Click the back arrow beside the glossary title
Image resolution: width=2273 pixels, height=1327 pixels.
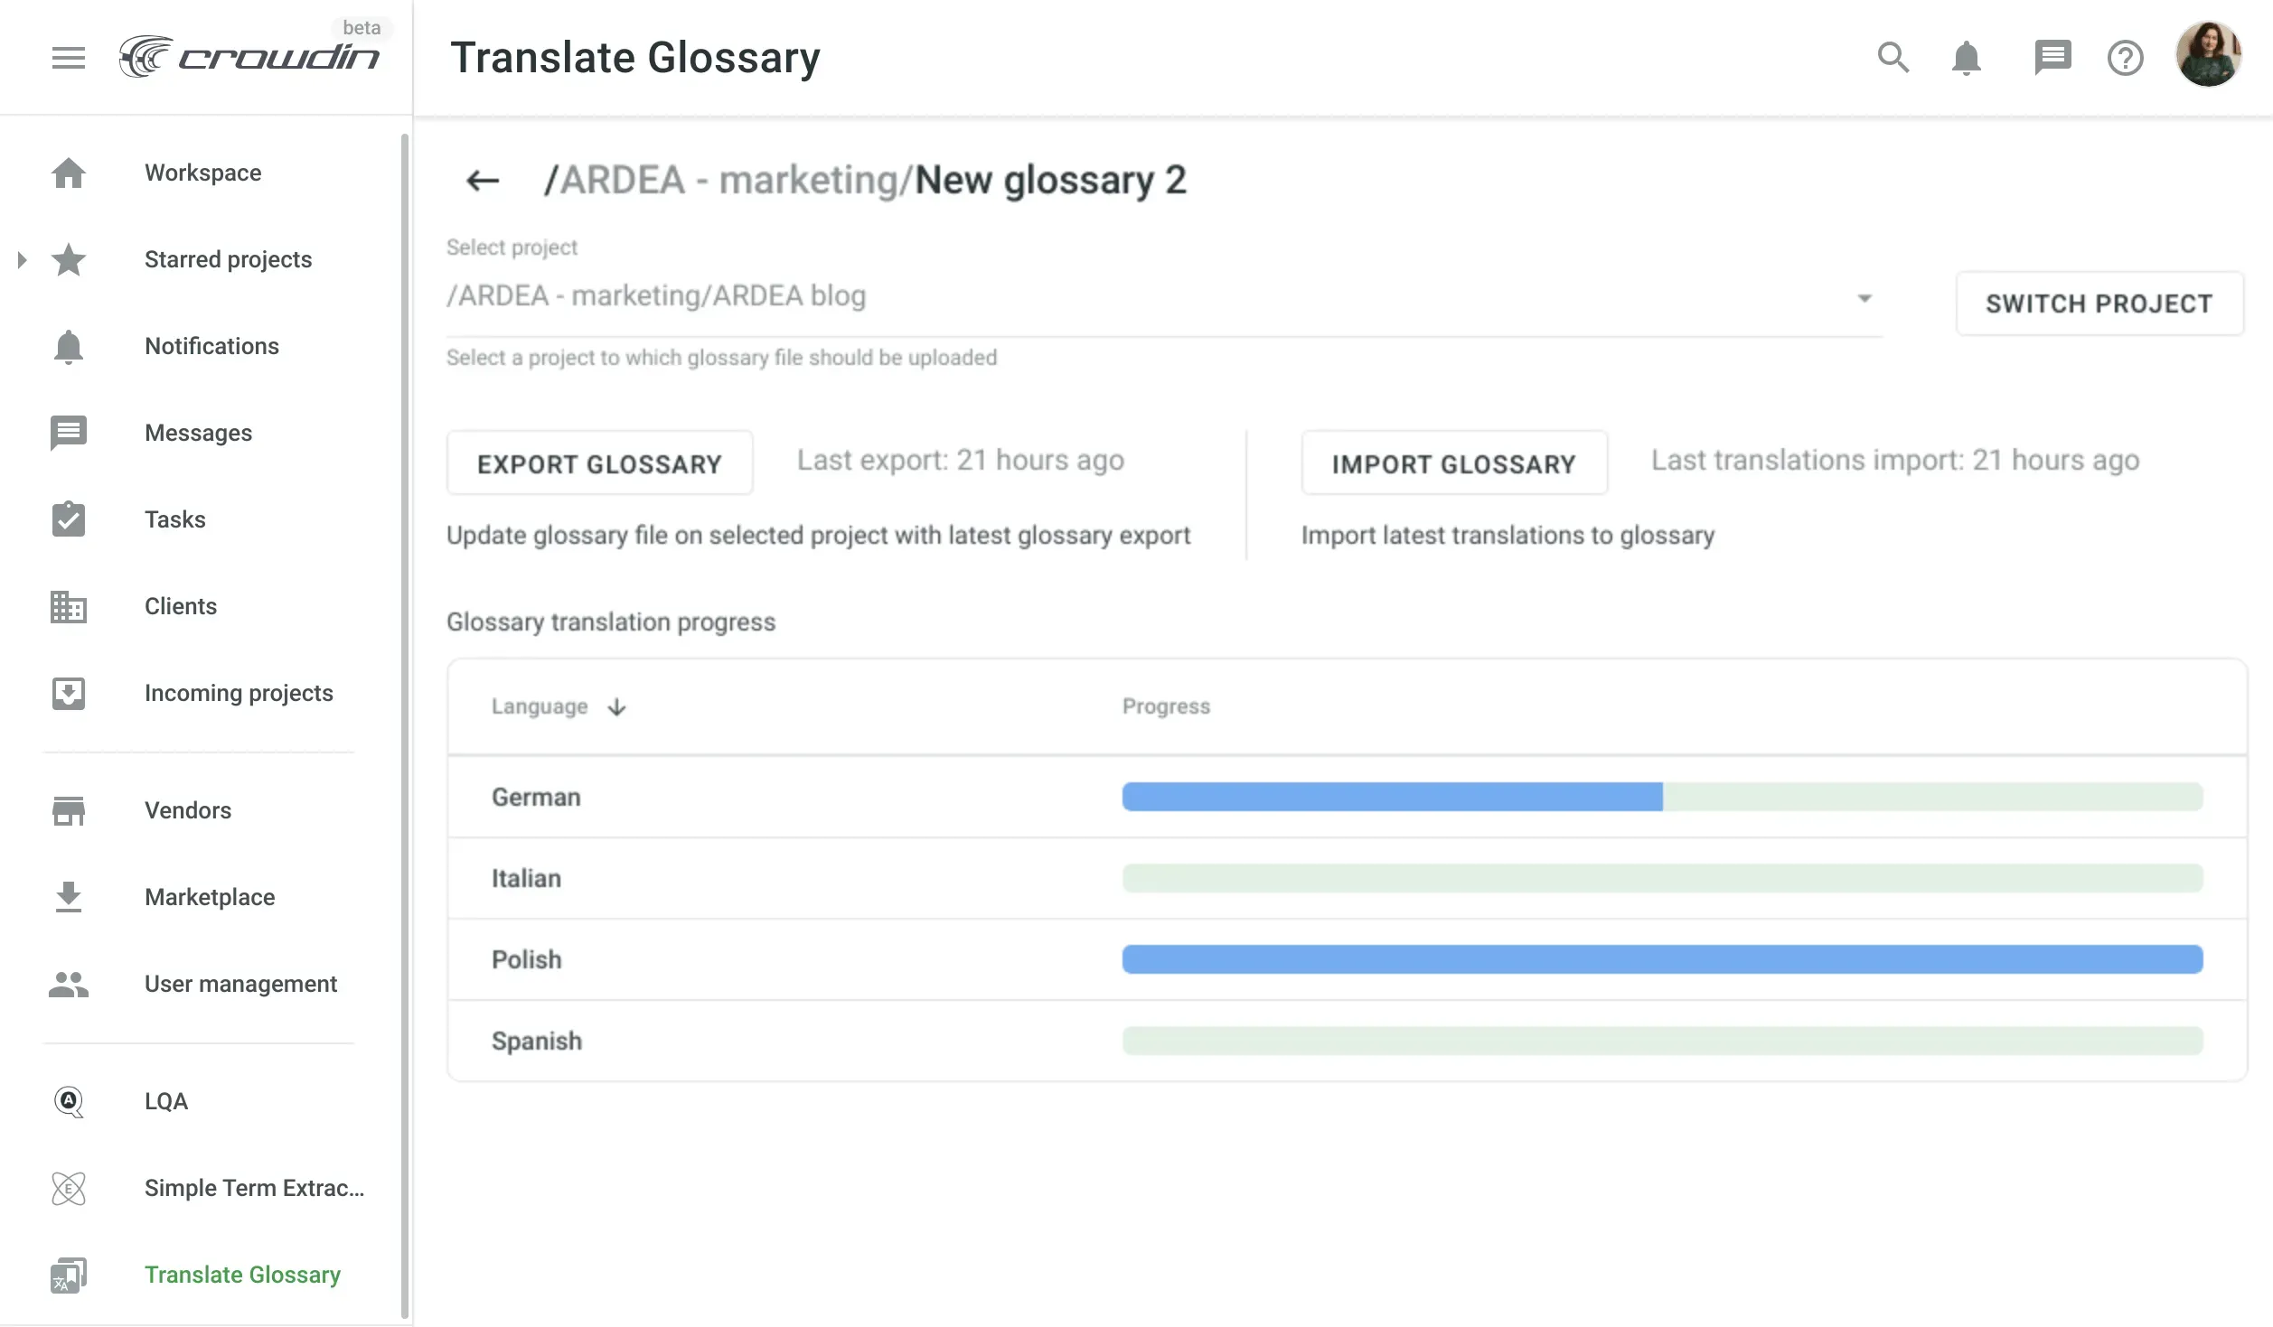[482, 180]
